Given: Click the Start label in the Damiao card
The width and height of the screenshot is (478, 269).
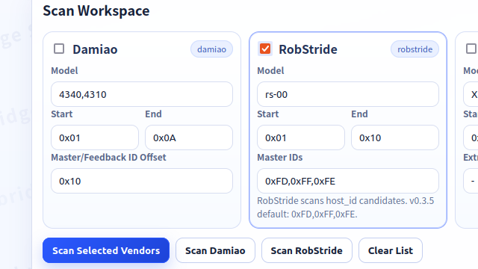Looking at the screenshot, I should click(x=61, y=114).
